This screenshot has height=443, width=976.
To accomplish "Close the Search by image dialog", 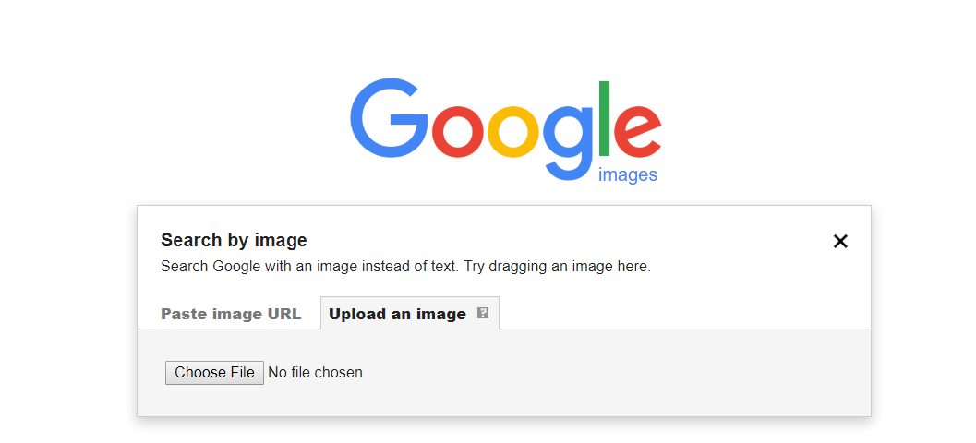I will pos(840,242).
